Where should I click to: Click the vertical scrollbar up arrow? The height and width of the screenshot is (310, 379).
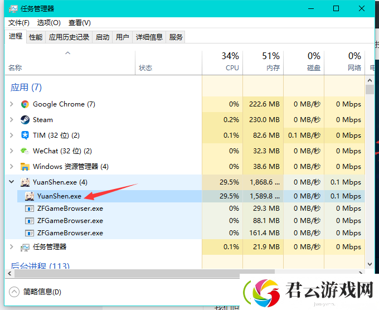coord(370,80)
